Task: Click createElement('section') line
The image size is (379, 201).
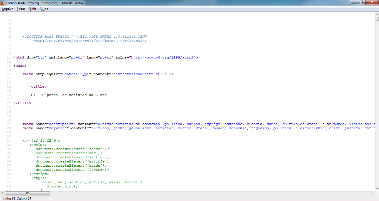Action: 73,157
